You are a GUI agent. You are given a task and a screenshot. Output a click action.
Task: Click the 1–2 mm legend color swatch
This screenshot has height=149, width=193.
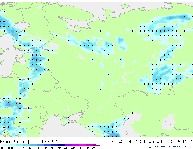(19, 145)
